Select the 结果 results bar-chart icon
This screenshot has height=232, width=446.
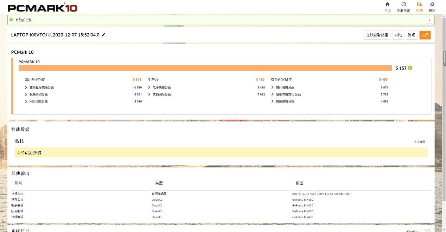point(419,5)
